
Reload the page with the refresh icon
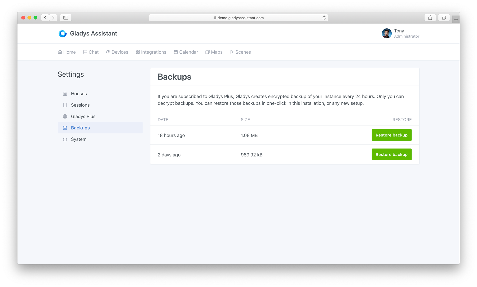click(324, 18)
